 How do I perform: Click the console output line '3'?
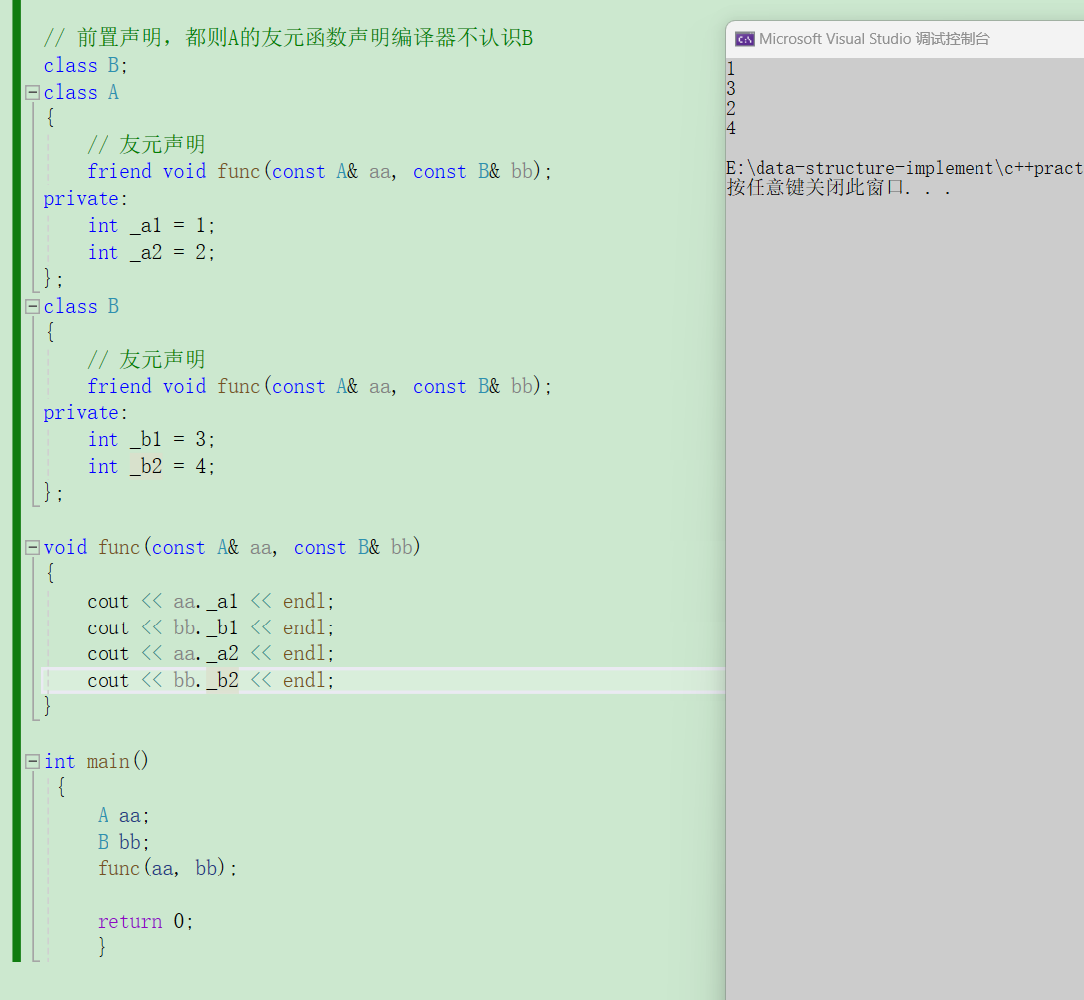(x=731, y=89)
